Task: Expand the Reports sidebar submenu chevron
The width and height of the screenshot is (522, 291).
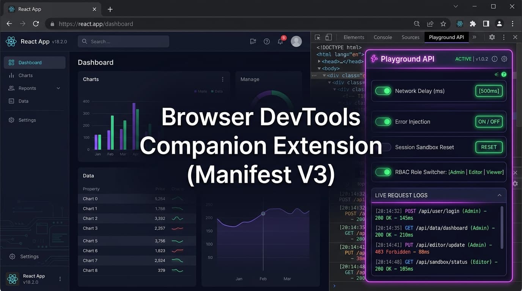Action: click(x=58, y=88)
